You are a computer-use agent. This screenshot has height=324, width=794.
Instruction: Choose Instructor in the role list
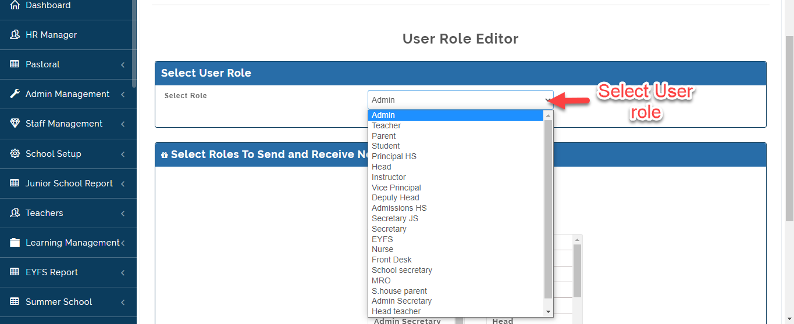(456, 177)
